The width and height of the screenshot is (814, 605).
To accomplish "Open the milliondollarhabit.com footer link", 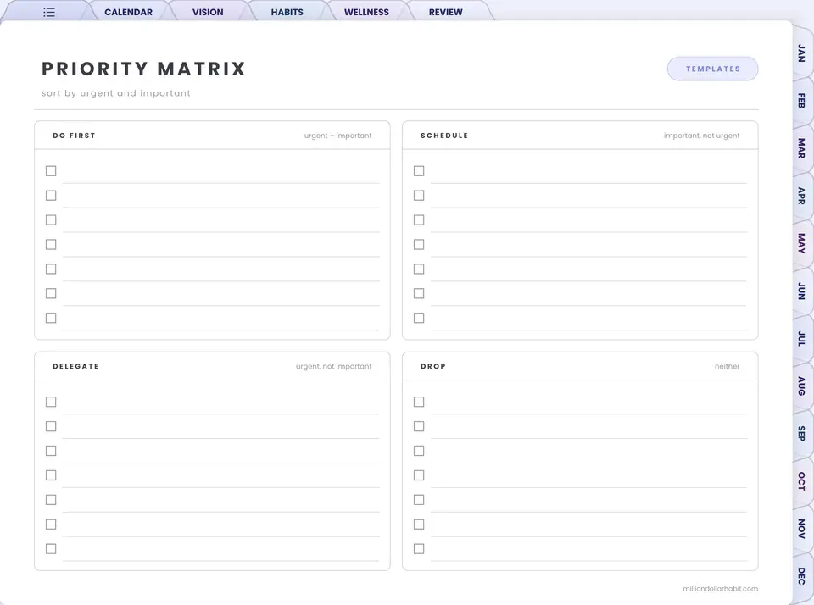I will click(x=721, y=588).
